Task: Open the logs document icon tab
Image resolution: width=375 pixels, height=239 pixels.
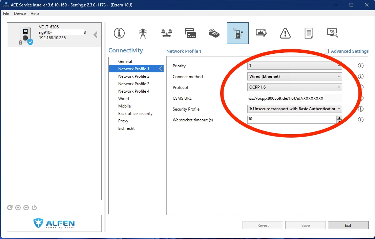Action: point(309,33)
